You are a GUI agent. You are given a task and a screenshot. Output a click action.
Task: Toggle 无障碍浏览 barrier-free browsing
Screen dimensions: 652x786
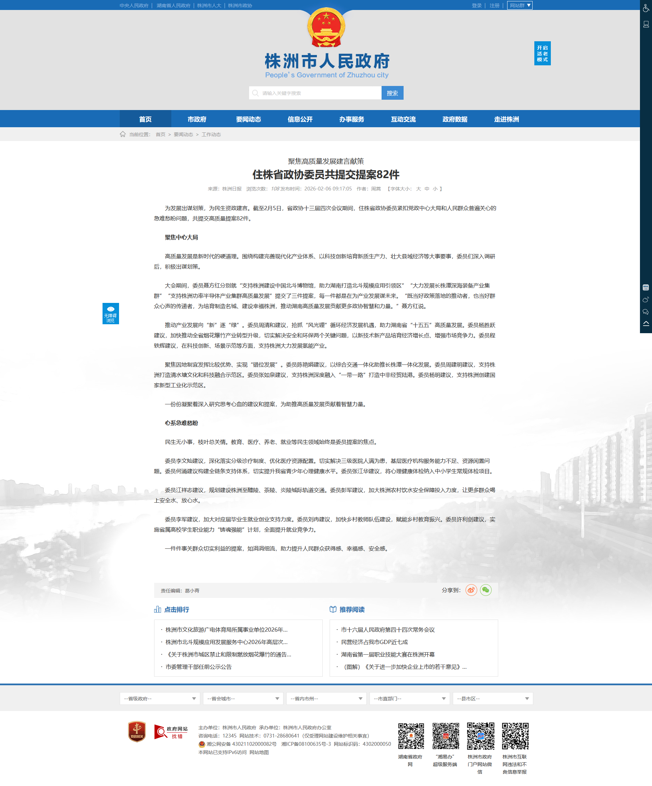[x=110, y=313]
